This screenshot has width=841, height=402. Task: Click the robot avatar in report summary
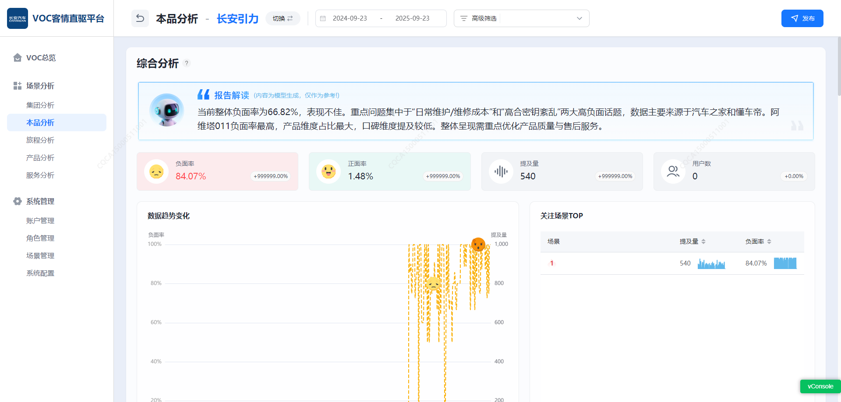[166, 110]
